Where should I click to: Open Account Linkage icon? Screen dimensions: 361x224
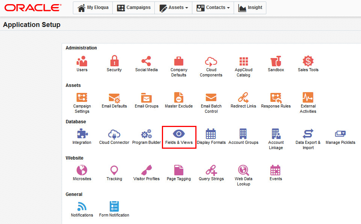point(276,134)
